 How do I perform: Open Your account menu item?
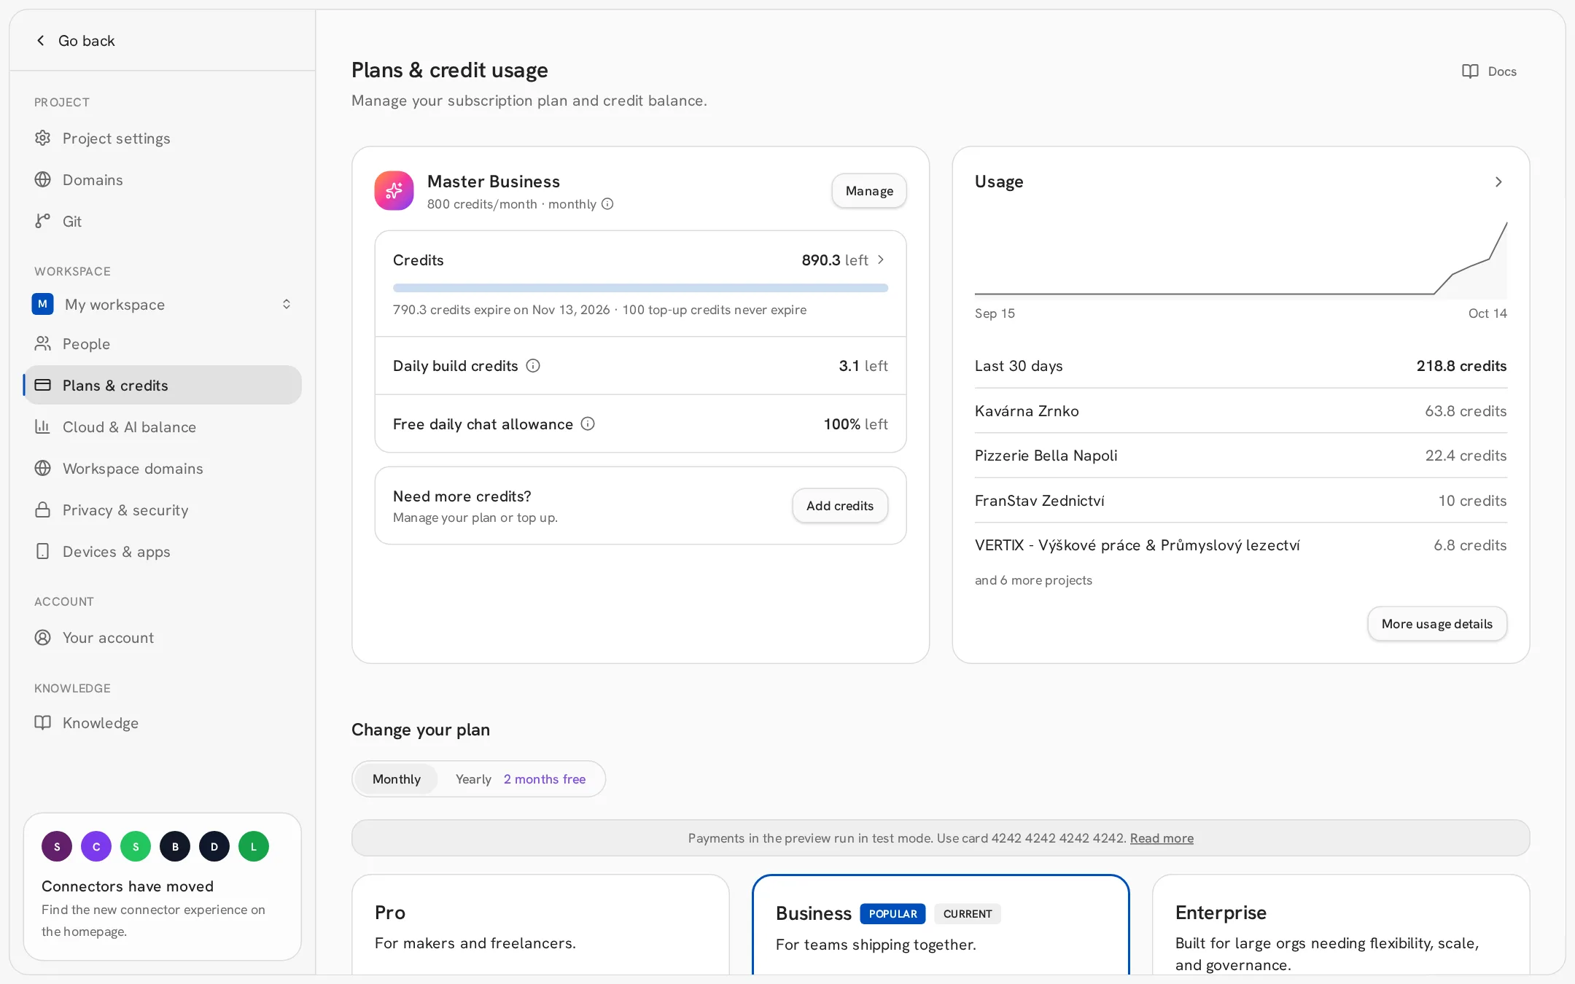[x=162, y=637]
